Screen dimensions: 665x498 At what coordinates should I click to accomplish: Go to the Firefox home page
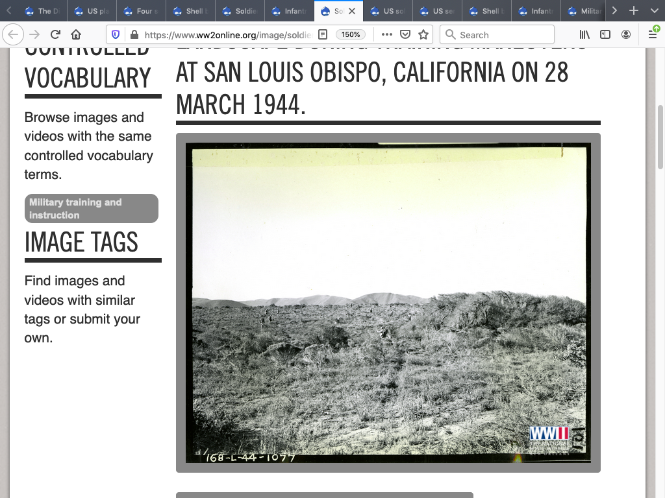(x=77, y=35)
